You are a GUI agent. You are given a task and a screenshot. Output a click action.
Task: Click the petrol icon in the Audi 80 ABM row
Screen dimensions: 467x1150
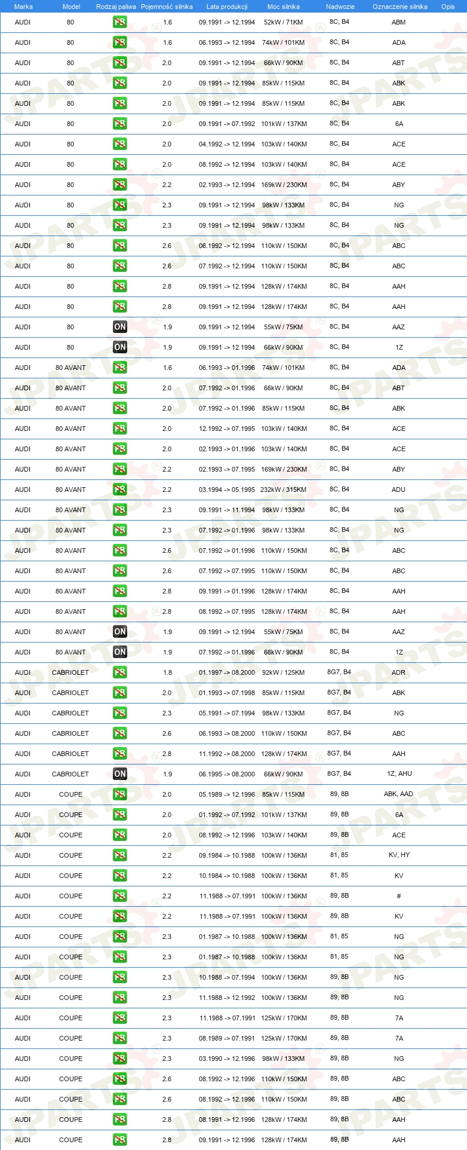tap(120, 22)
